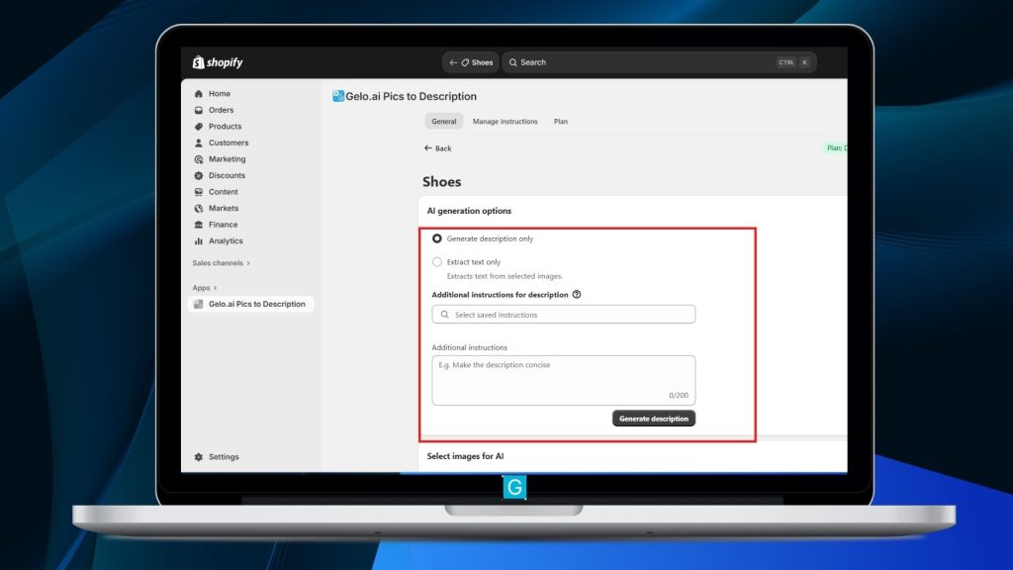Click the Home icon in sidebar
1013x570 pixels.
(x=199, y=94)
